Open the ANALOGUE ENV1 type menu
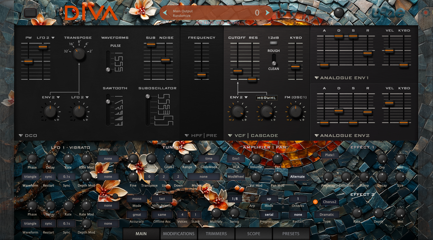This screenshot has width=433, height=240. [341, 78]
